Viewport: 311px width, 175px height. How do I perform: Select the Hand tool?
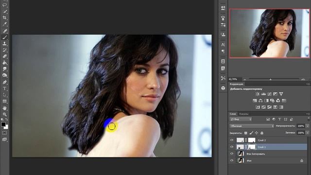pos(4,108)
